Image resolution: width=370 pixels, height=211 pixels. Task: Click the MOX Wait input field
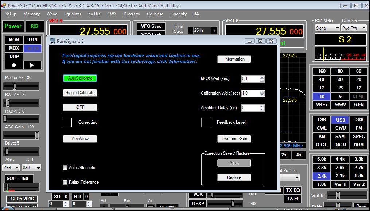(x=250, y=79)
